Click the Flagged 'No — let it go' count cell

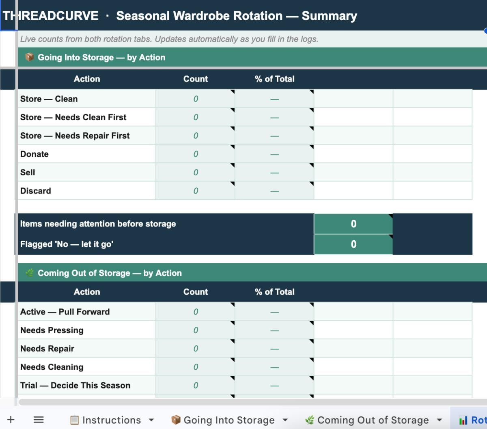353,244
